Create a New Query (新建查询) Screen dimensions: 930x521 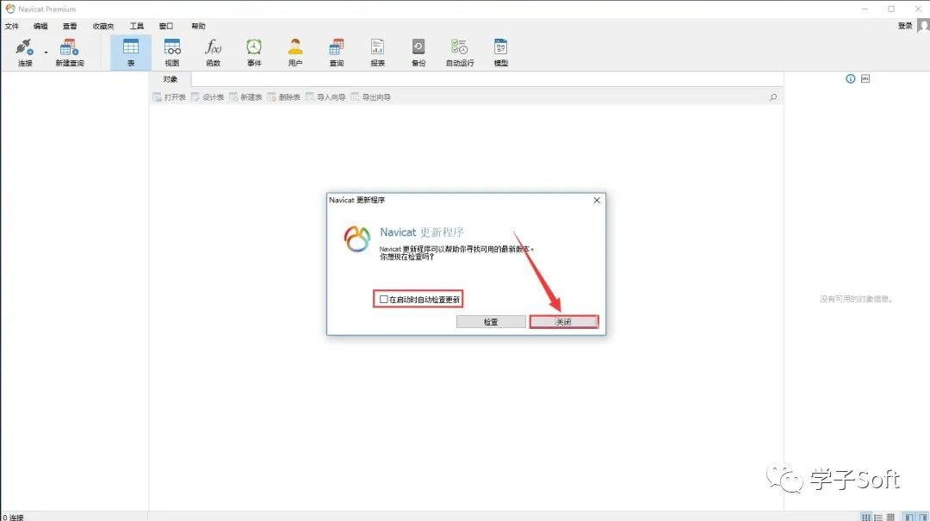pyautogui.click(x=70, y=53)
